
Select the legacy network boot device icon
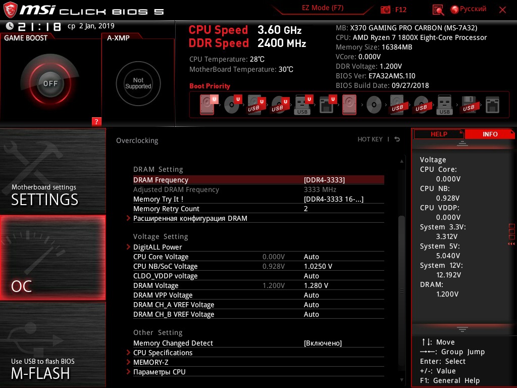click(x=492, y=105)
